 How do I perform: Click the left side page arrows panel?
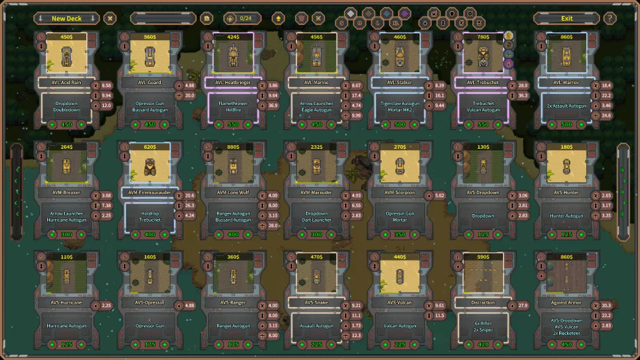tap(17, 192)
